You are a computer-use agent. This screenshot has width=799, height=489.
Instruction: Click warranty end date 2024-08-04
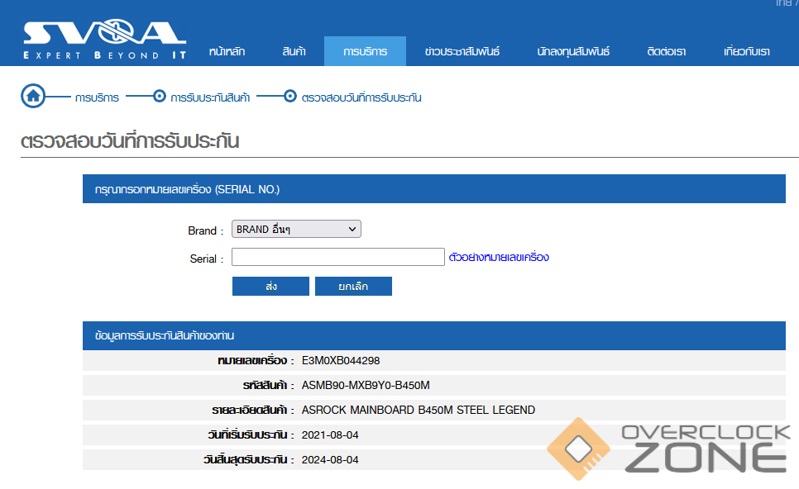click(330, 460)
